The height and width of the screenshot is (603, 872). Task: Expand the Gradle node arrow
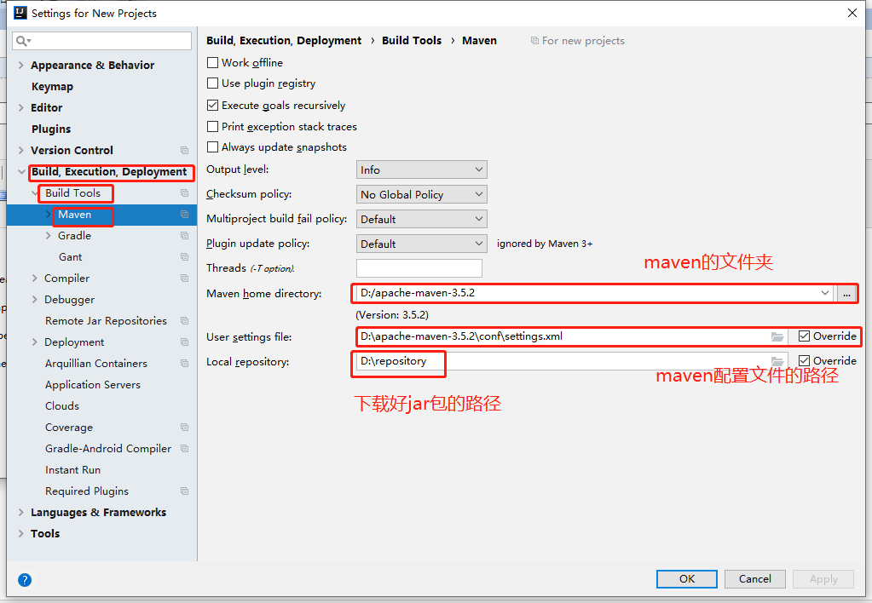49,236
